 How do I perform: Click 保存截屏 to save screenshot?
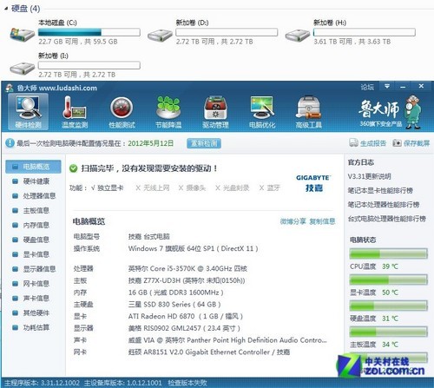point(411,143)
